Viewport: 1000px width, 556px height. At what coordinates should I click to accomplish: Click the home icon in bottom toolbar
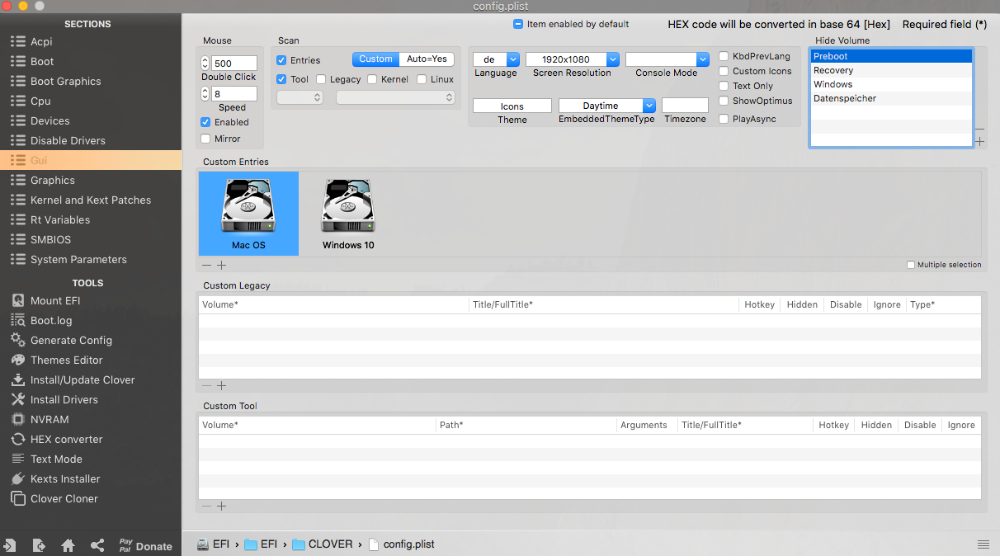[x=68, y=546]
